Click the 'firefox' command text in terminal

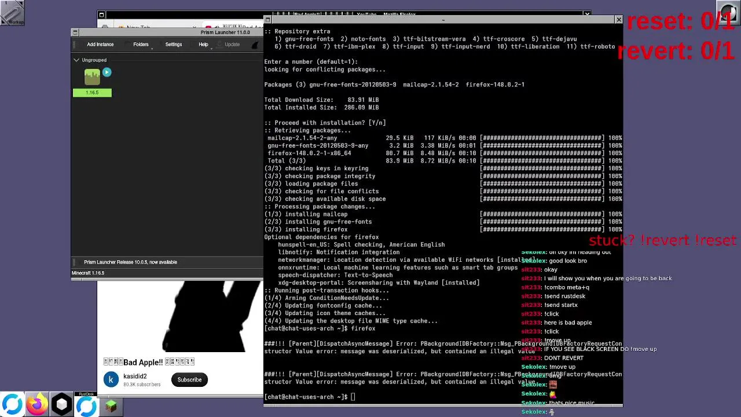tap(363, 328)
